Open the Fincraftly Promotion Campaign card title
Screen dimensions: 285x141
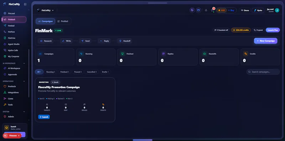coord(59,87)
